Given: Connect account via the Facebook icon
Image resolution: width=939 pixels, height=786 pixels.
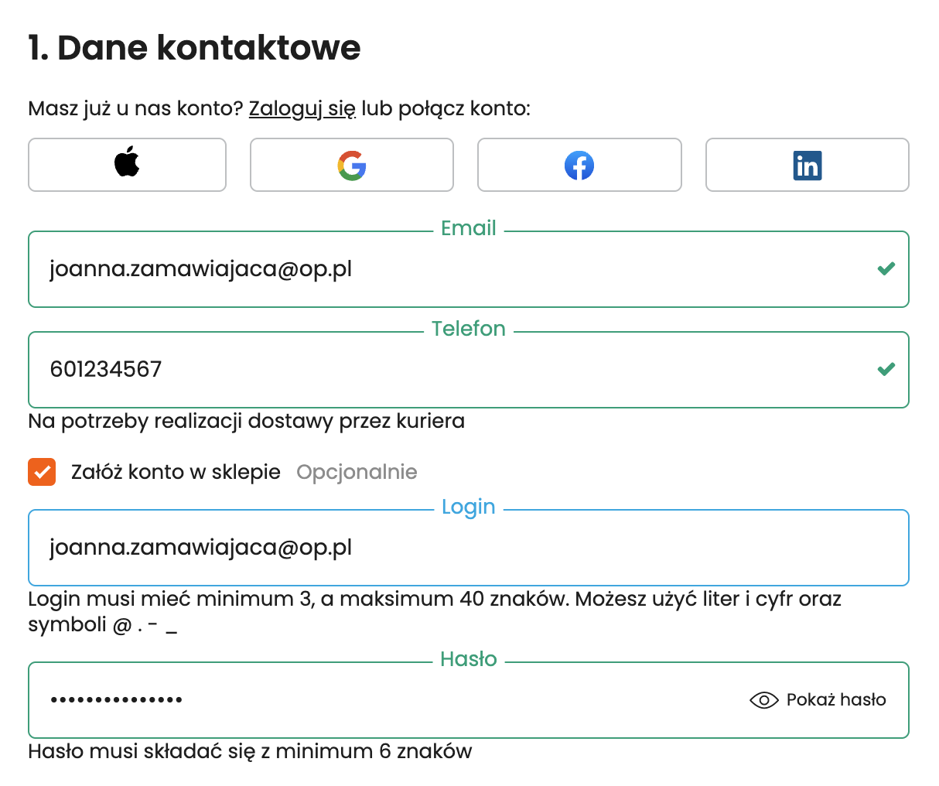Looking at the screenshot, I should [579, 165].
